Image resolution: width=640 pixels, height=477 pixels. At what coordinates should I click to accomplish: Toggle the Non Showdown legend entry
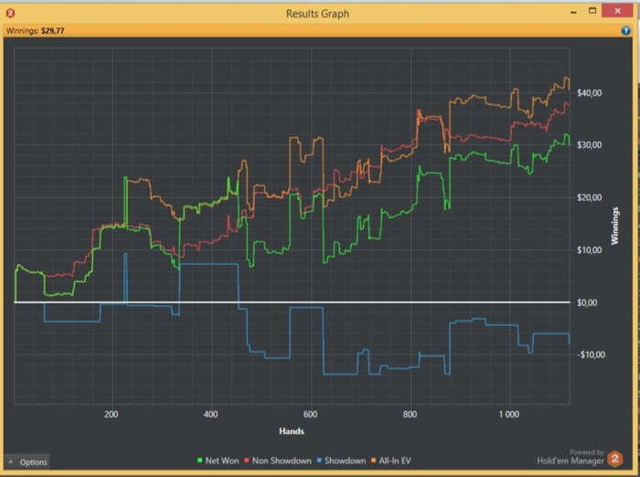(x=278, y=461)
